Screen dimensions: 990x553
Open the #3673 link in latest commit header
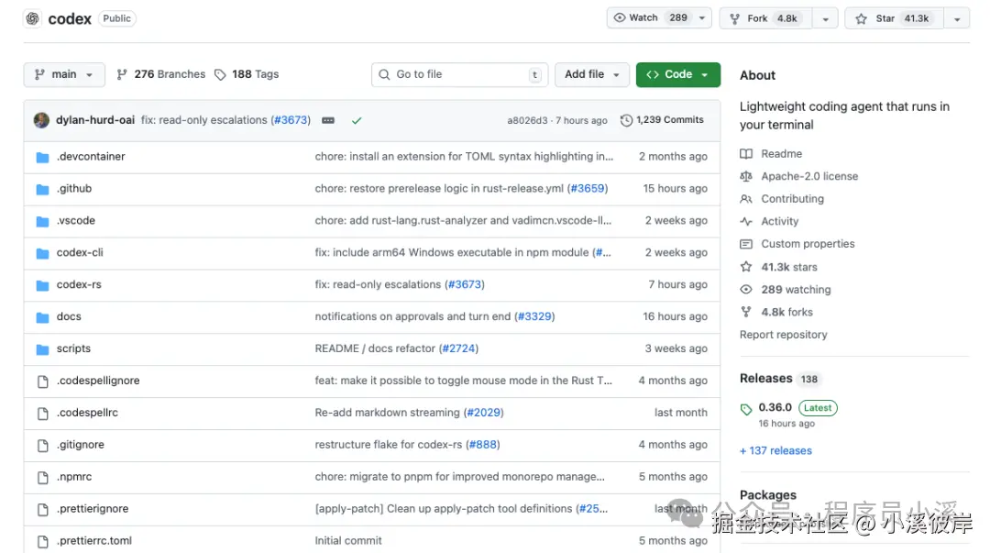(291, 119)
